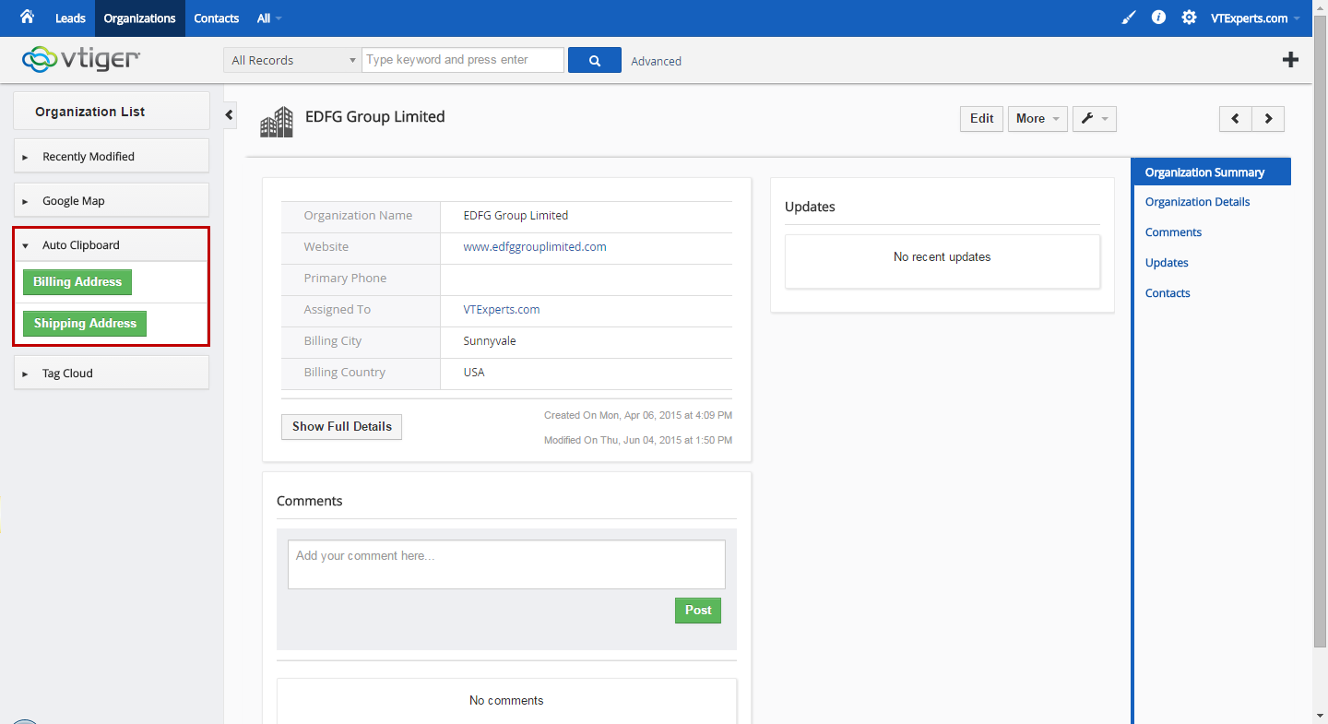Open the theme paintbrush icon
This screenshot has height=724, width=1328.
[x=1129, y=18]
